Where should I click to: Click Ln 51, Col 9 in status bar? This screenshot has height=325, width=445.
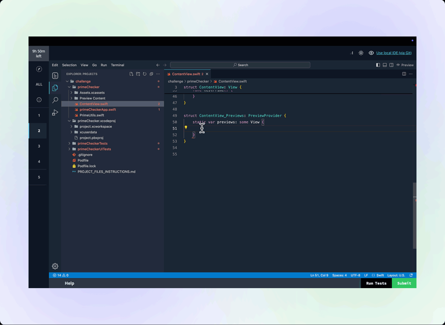[x=319, y=275]
